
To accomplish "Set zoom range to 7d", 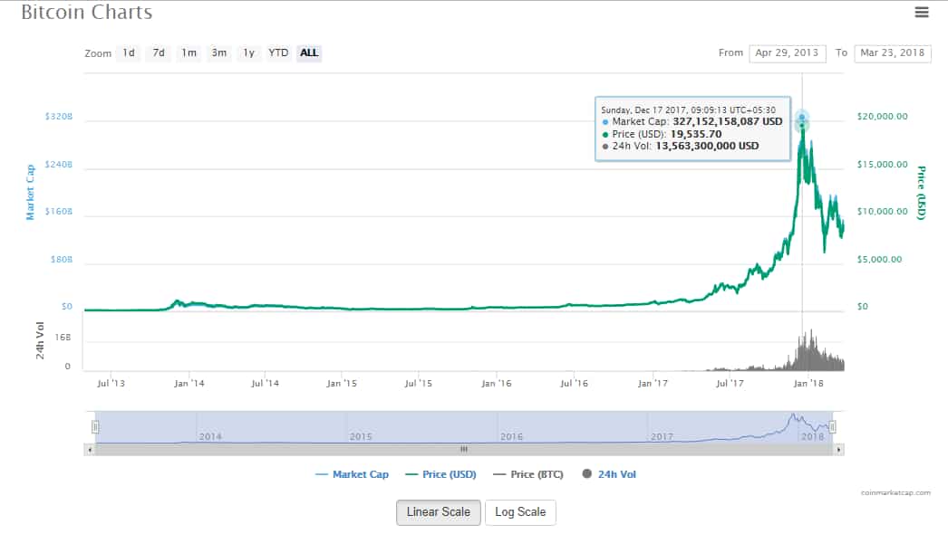I will (159, 53).
